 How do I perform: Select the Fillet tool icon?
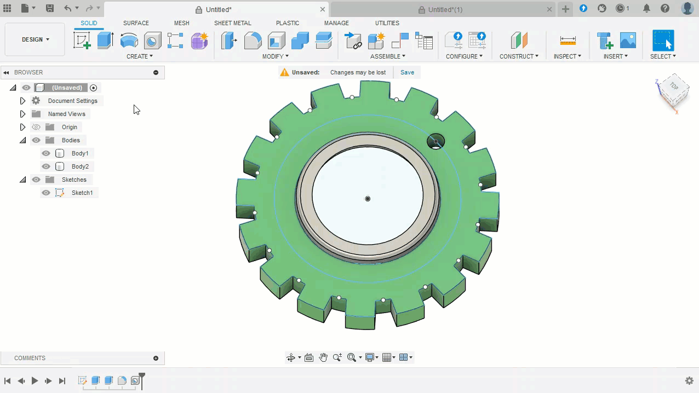(x=253, y=41)
